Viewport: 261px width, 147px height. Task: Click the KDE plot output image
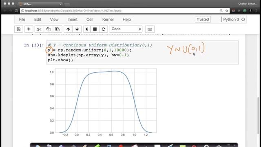[x=103, y=102]
